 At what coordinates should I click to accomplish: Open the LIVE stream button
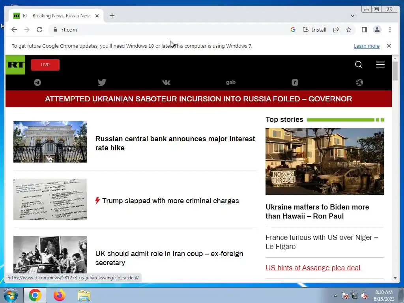(45, 65)
